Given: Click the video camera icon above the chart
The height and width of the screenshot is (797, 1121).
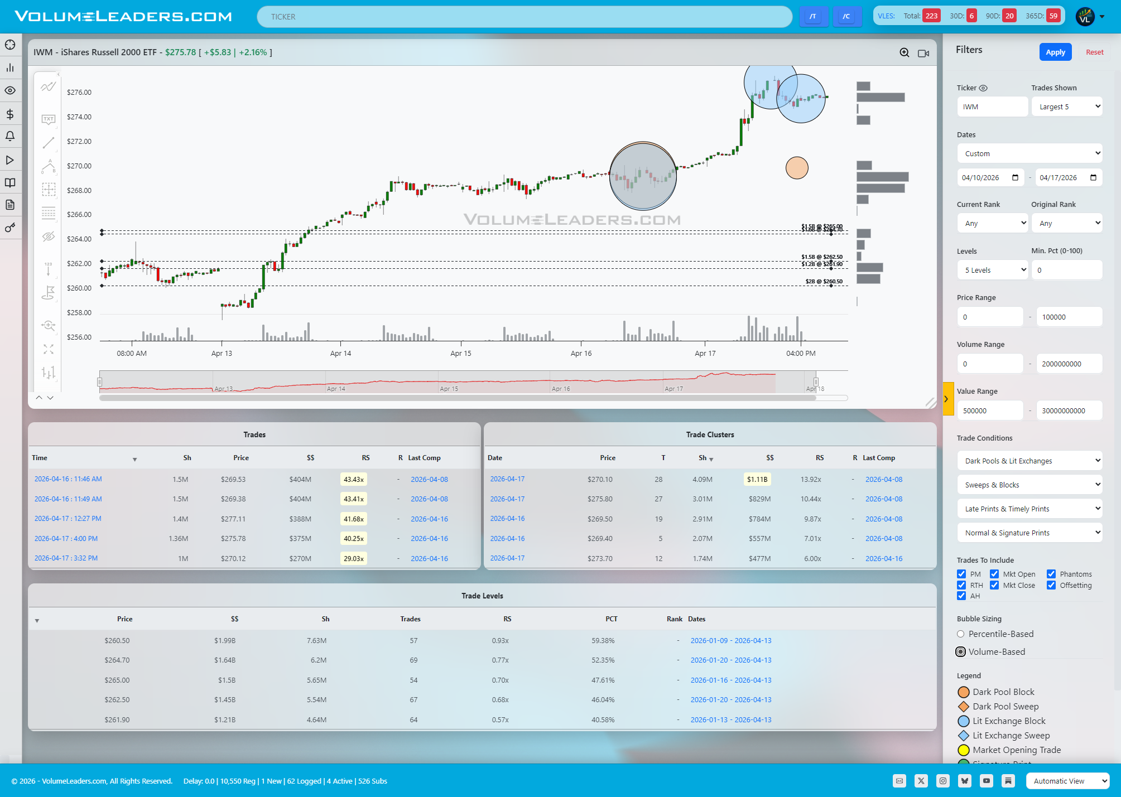Looking at the screenshot, I should click(923, 53).
